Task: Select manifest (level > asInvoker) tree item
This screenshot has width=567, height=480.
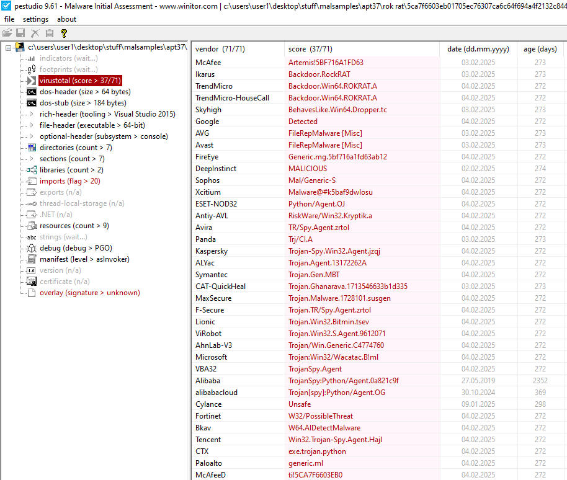Action: point(84,259)
